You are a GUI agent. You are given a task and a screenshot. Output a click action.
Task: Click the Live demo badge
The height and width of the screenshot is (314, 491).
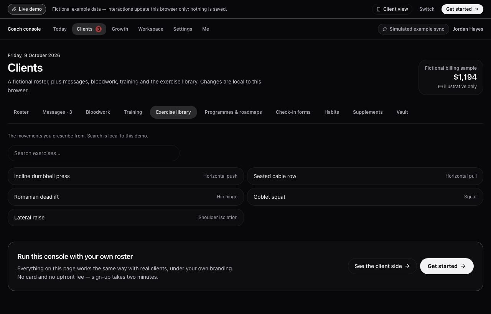27,9
